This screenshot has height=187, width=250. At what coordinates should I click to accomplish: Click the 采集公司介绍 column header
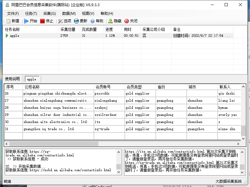(x=156, y=29)
